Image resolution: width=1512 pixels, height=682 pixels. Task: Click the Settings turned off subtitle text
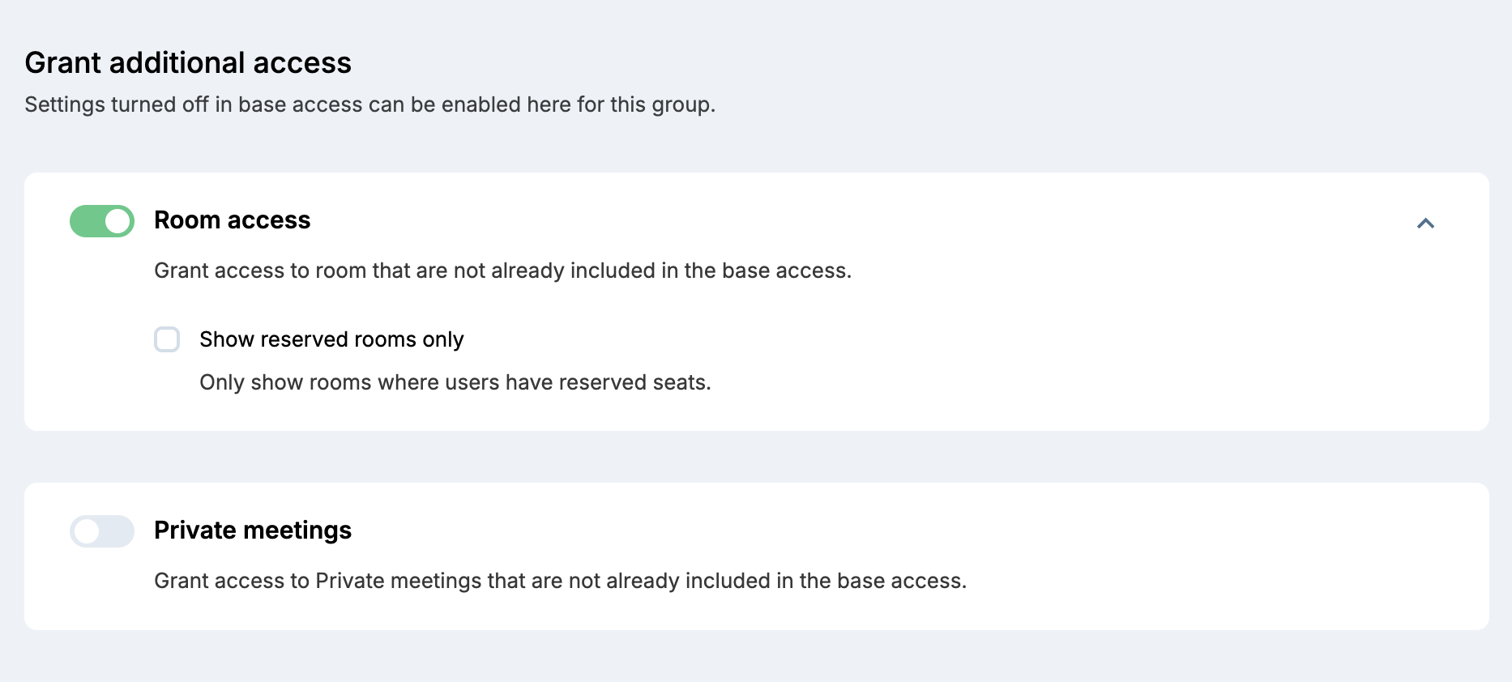[369, 104]
